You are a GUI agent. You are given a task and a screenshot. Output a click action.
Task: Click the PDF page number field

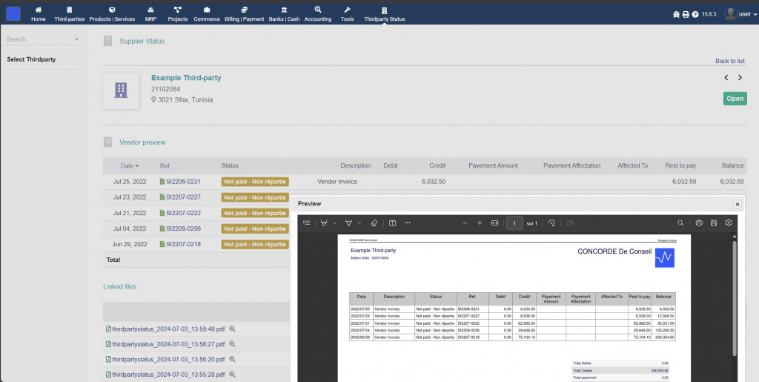coord(514,223)
